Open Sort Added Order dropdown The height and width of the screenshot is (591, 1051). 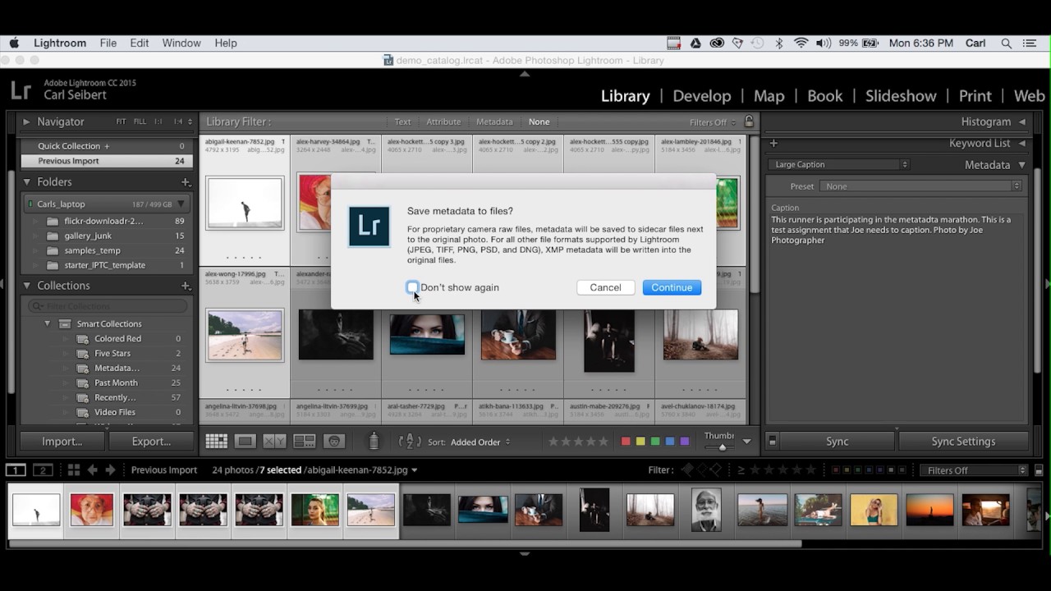point(480,442)
